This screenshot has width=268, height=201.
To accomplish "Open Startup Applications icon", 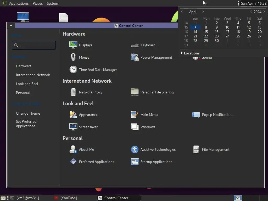I will tap(135, 162).
